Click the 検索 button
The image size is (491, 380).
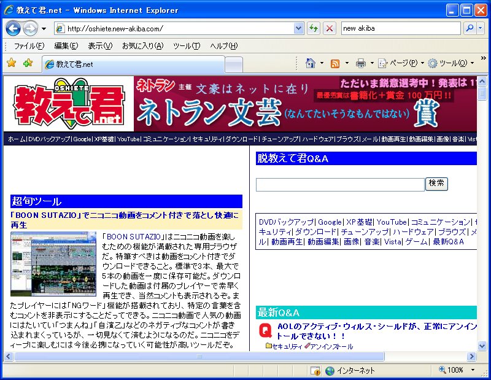436,184
